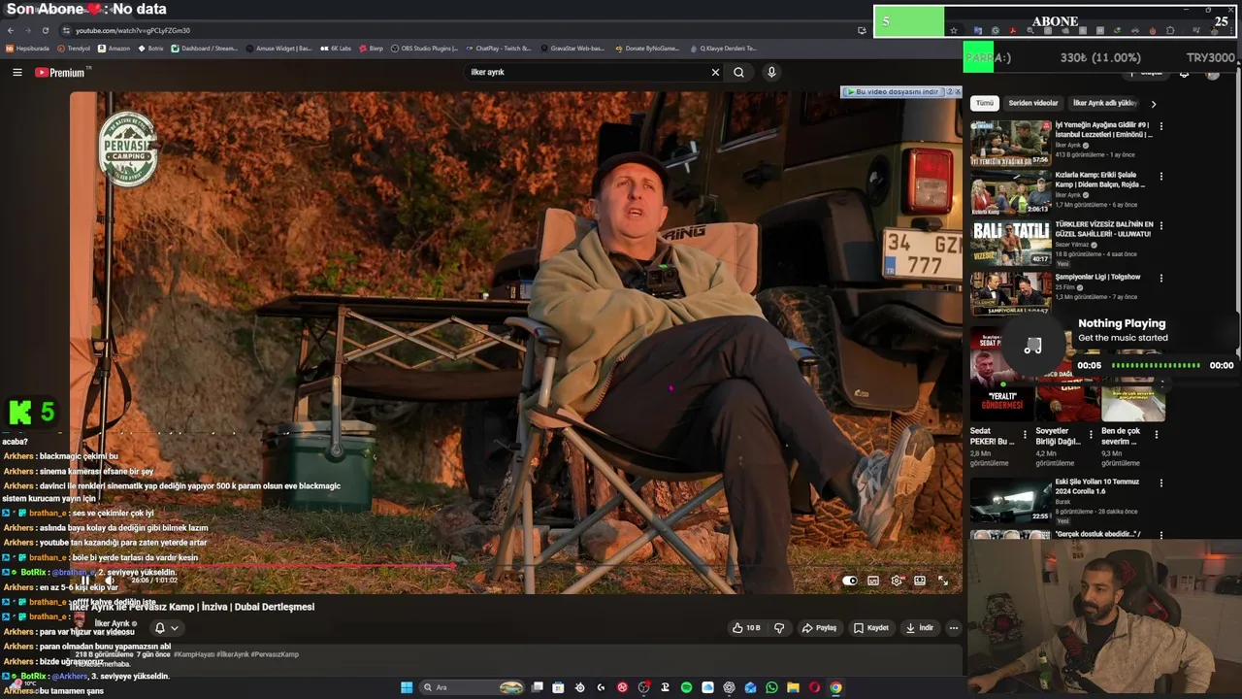1242x699 pixels.
Task: Select the 'İlker Ayrık adlı yükleyici' chip
Action: pos(1105,103)
